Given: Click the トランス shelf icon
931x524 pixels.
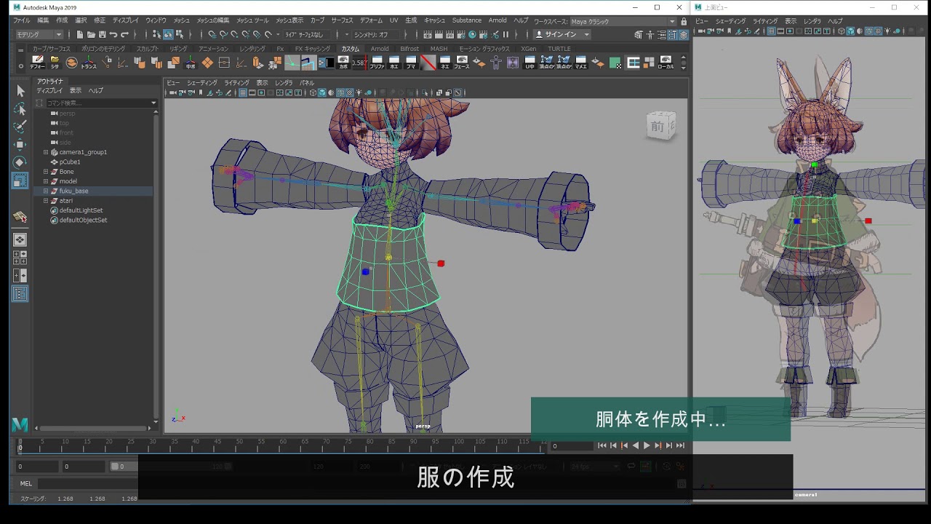Looking at the screenshot, I should point(89,63).
